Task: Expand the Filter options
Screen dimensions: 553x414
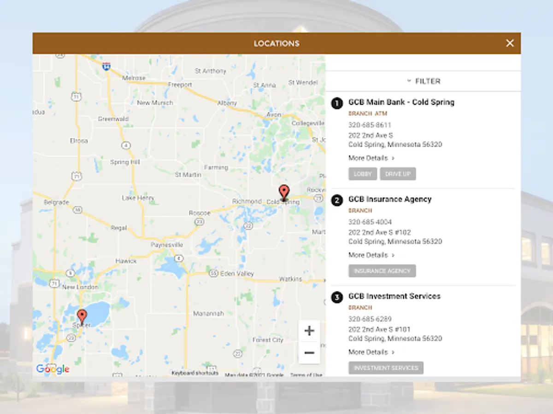Action: pyautogui.click(x=424, y=81)
